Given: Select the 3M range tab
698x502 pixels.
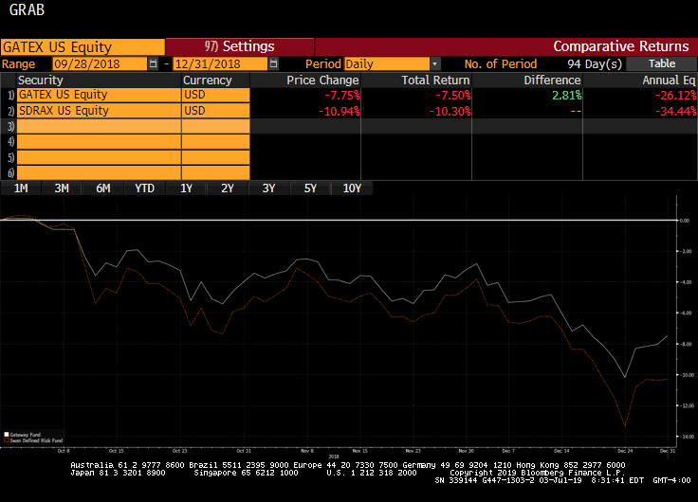Looking at the screenshot, I should click(62, 188).
